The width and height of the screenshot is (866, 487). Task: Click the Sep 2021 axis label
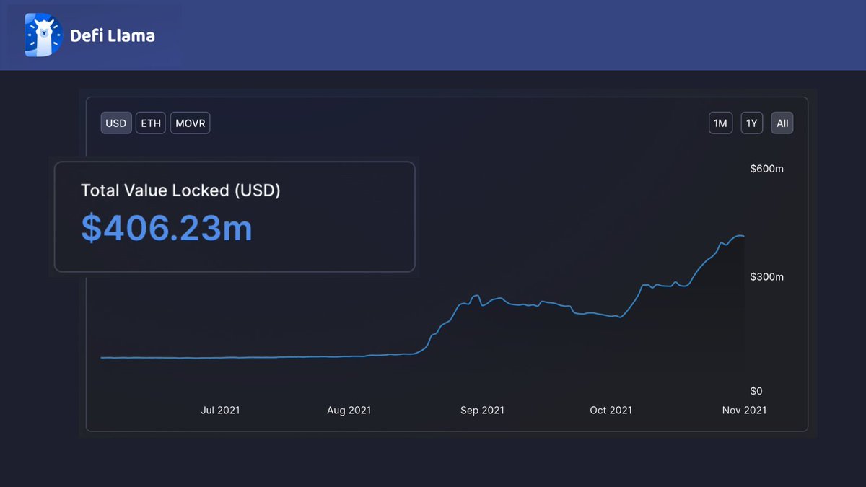(x=482, y=410)
